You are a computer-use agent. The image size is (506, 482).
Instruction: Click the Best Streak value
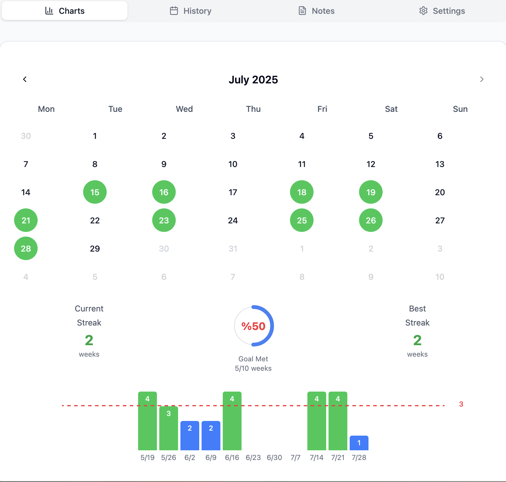click(x=417, y=340)
